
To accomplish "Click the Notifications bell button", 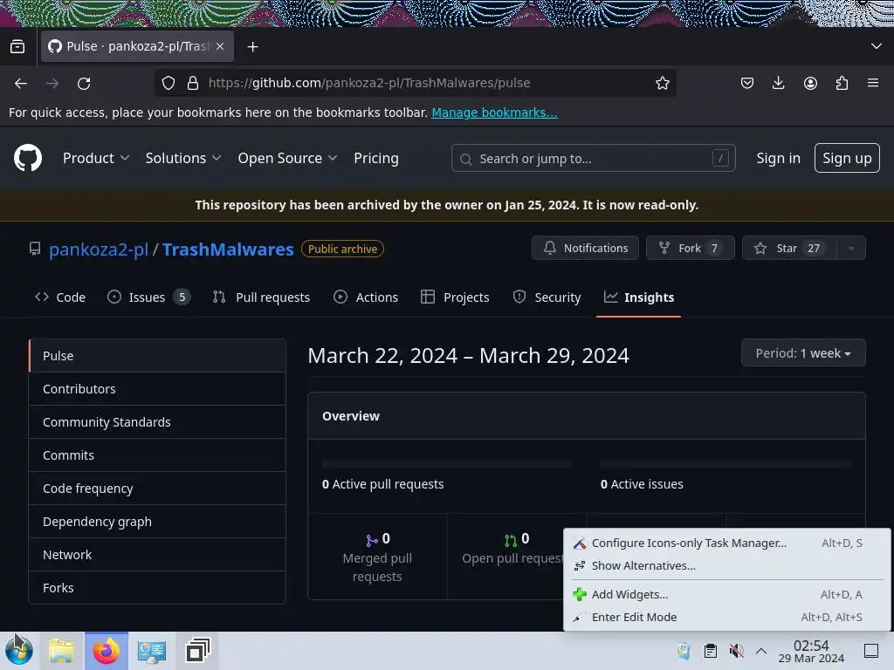I will click(585, 248).
